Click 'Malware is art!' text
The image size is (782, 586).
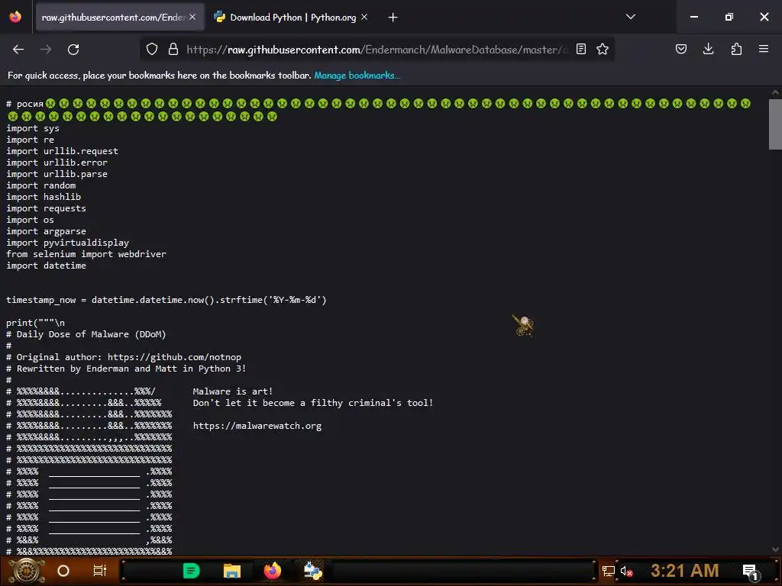click(x=233, y=391)
